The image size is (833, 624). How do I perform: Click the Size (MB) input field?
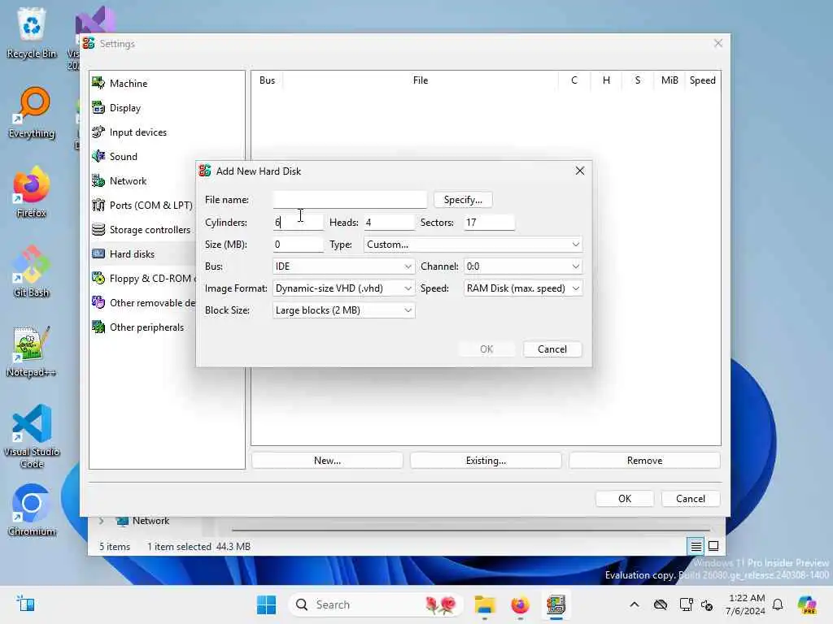coord(298,245)
